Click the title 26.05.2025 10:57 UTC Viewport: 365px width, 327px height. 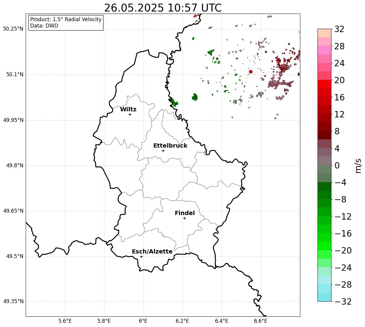tap(163, 8)
